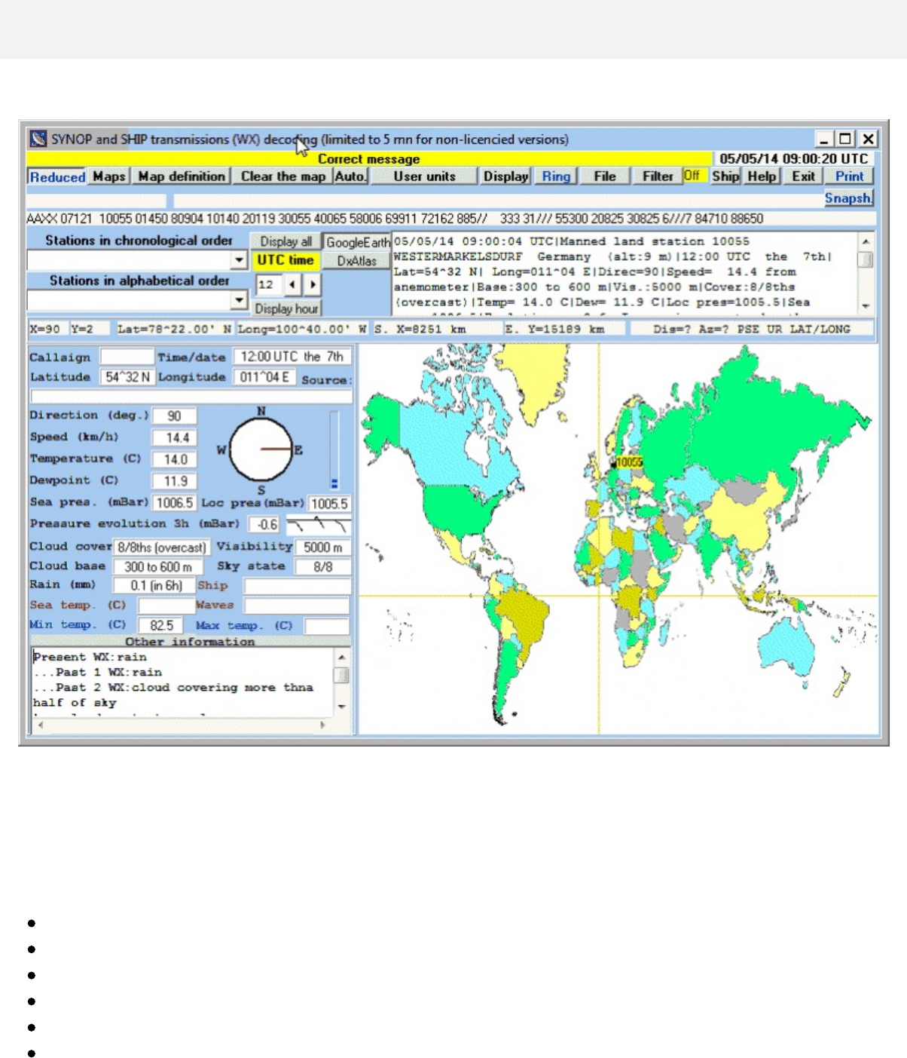Click the Filter button
The height and width of the screenshot is (1058, 907).
point(657,176)
